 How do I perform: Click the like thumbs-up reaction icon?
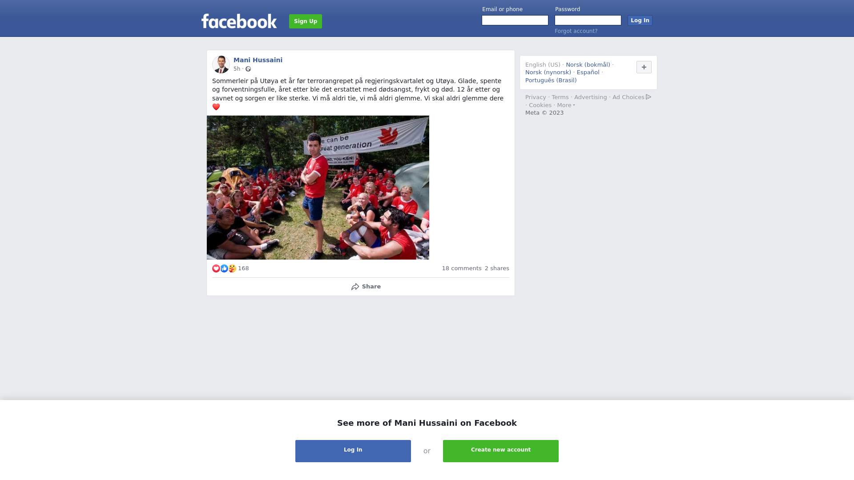click(x=224, y=268)
